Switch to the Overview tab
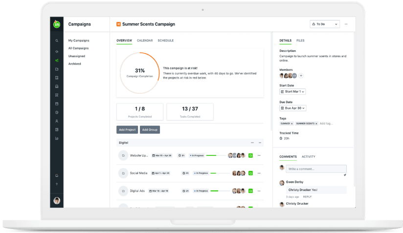403x233 pixels. coord(124,41)
